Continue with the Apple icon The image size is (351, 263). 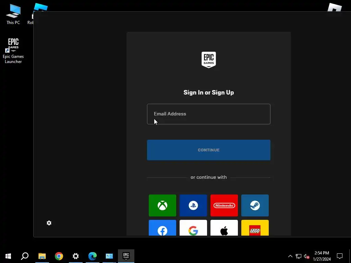[x=224, y=228]
